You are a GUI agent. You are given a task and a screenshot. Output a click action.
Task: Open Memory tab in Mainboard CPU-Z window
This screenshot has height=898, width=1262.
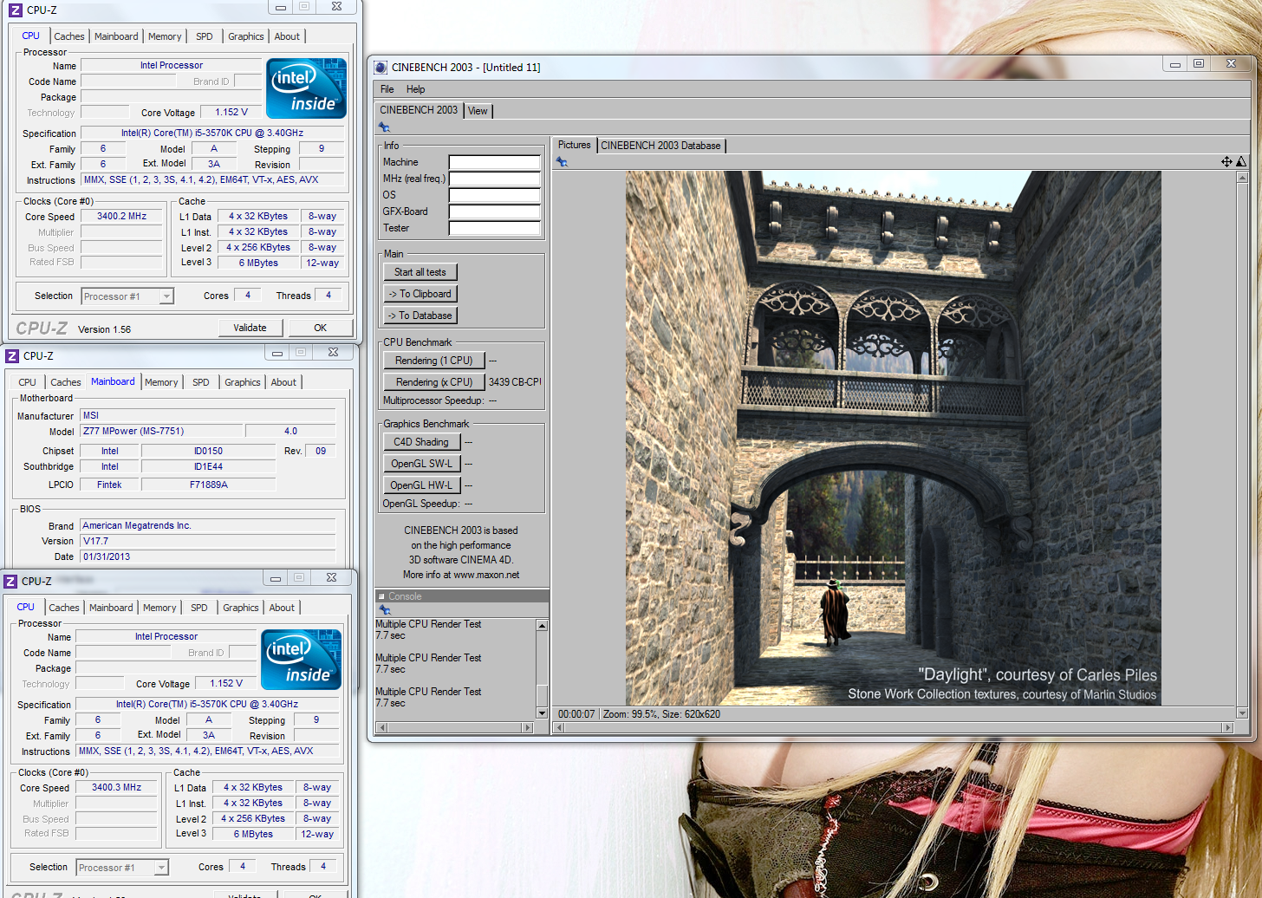click(x=161, y=382)
